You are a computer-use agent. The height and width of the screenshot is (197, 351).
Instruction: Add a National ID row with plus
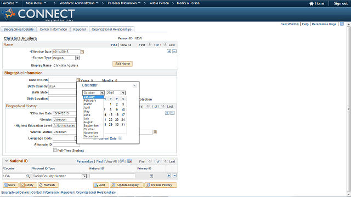click(x=169, y=176)
